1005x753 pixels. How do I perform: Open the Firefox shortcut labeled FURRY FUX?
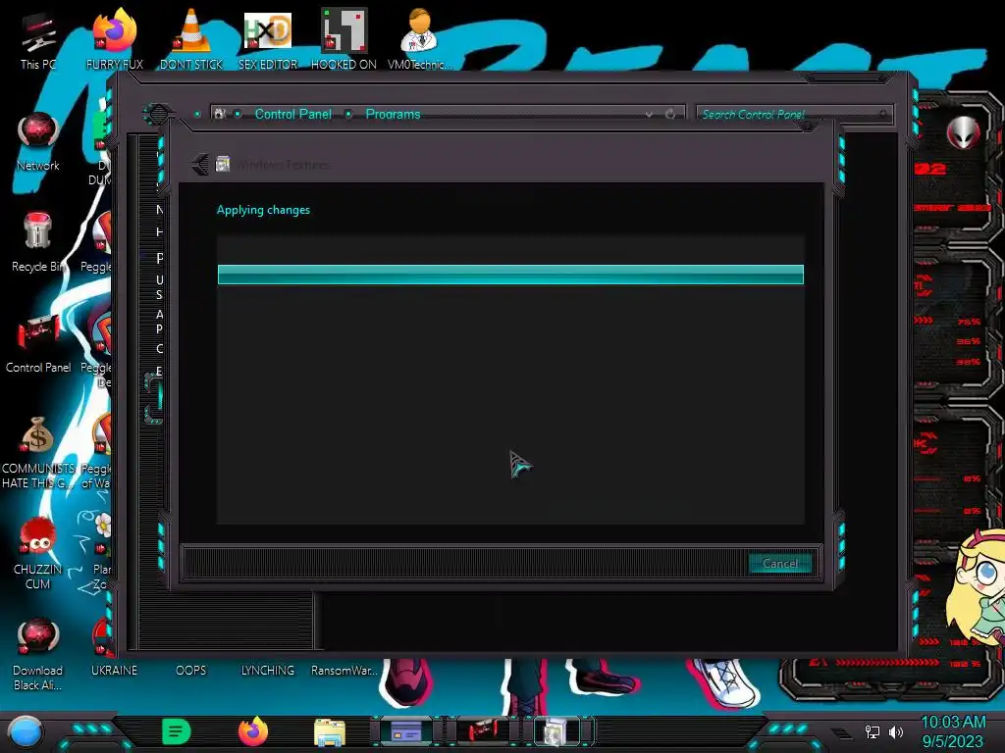[114, 39]
